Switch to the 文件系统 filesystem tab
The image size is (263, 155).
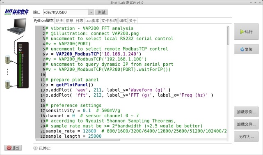109,21
